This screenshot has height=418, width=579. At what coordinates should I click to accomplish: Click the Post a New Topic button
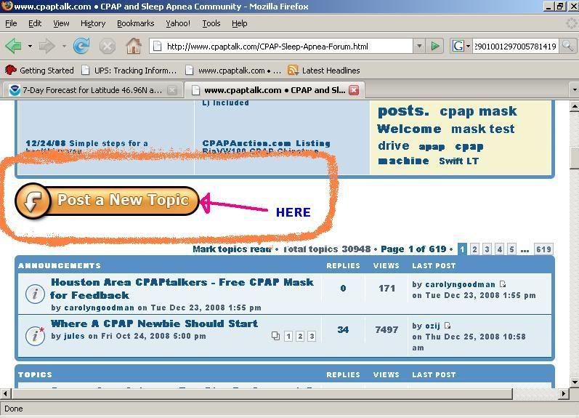pyautogui.click(x=107, y=201)
